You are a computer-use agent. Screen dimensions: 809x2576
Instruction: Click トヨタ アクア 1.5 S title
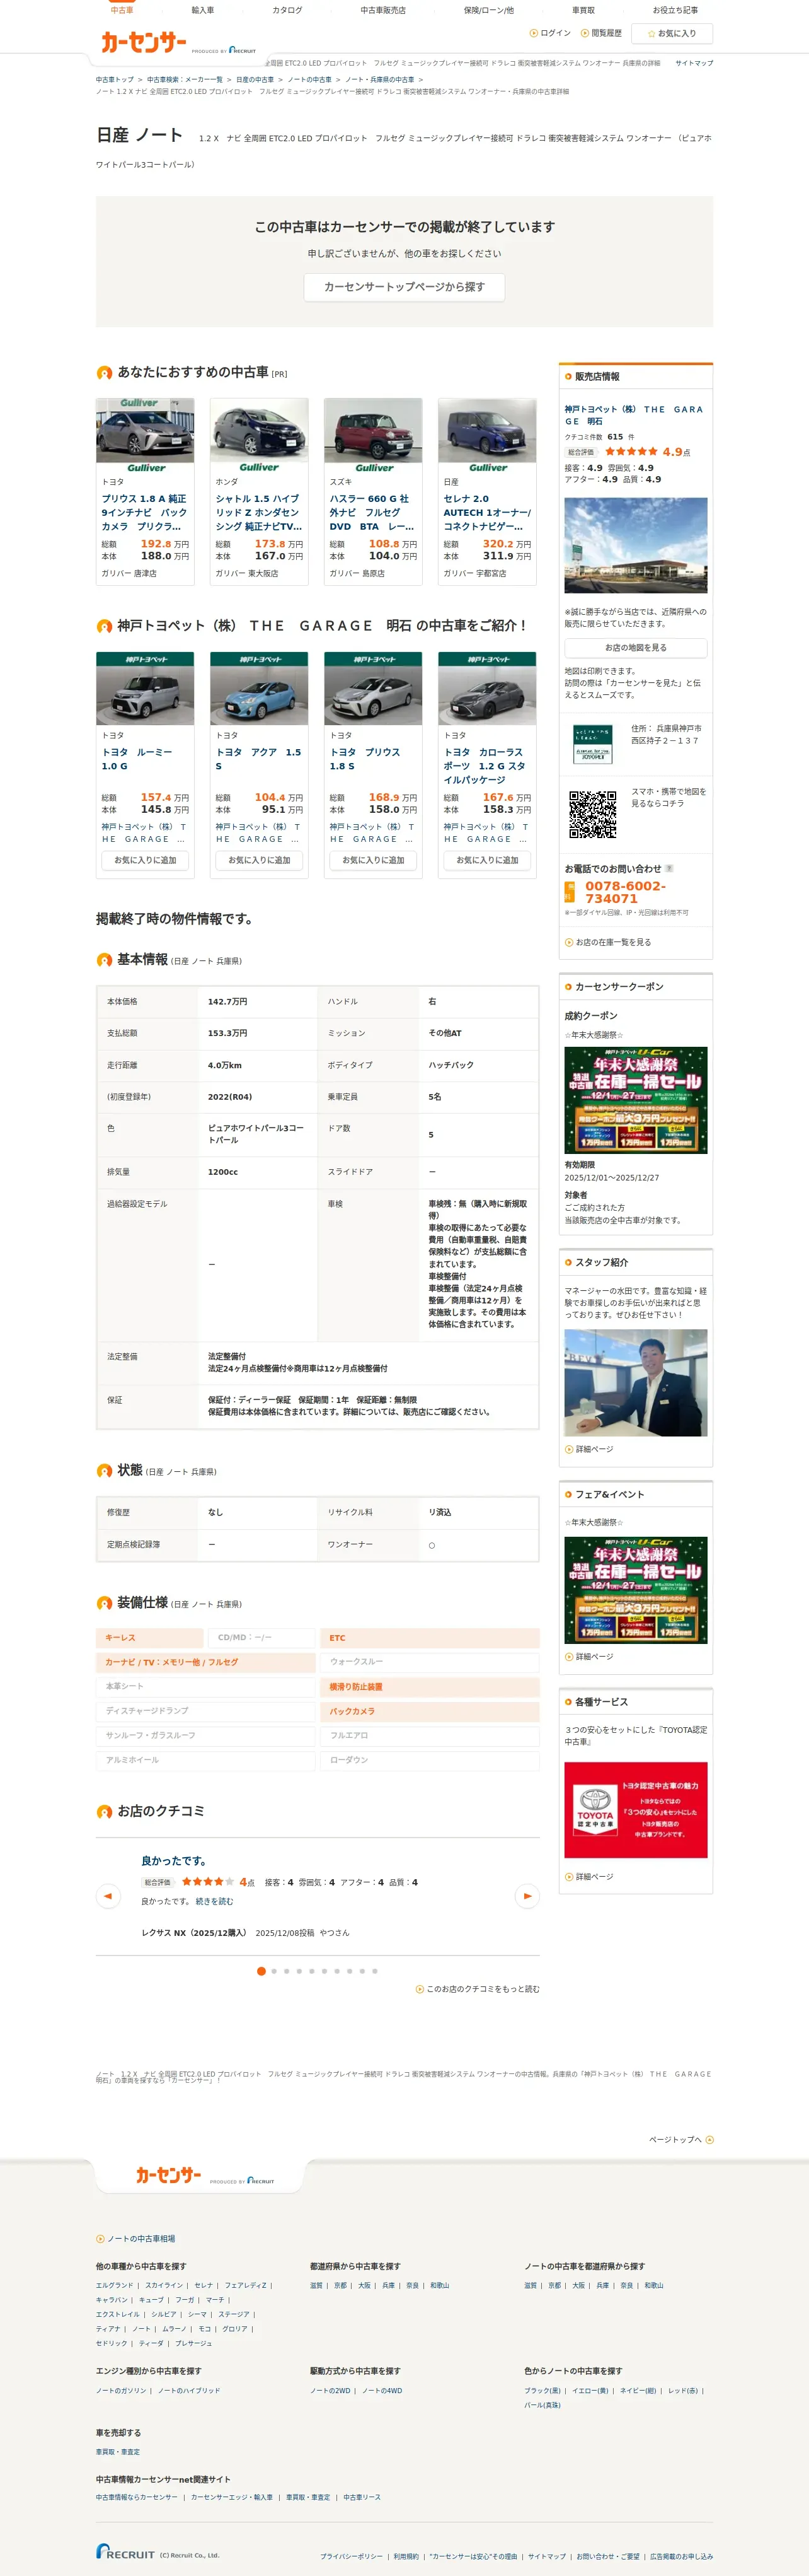(x=258, y=759)
